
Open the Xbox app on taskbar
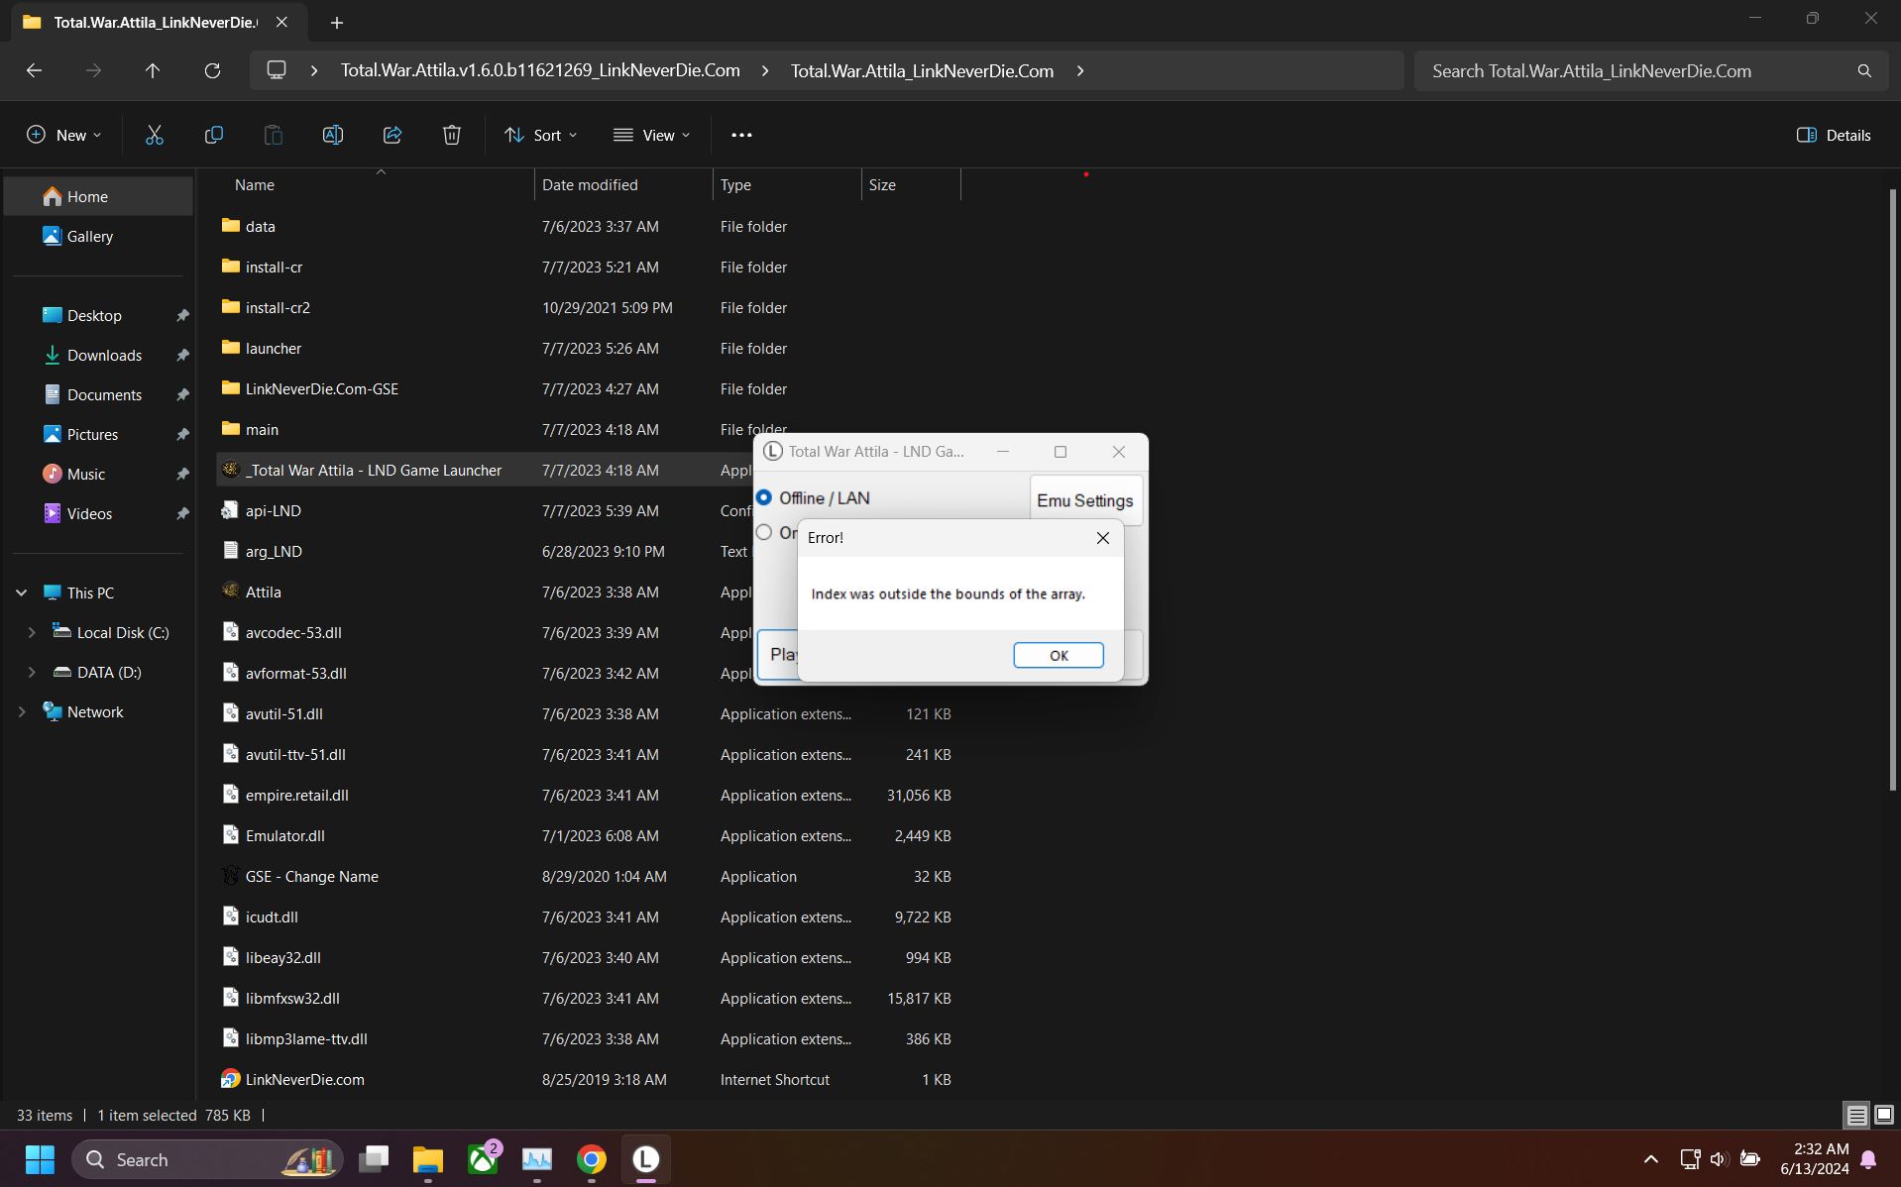[x=484, y=1159]
